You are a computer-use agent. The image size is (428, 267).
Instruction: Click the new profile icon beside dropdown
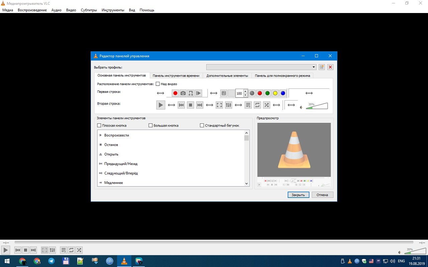pyautogui.click(x=322, y=67)
